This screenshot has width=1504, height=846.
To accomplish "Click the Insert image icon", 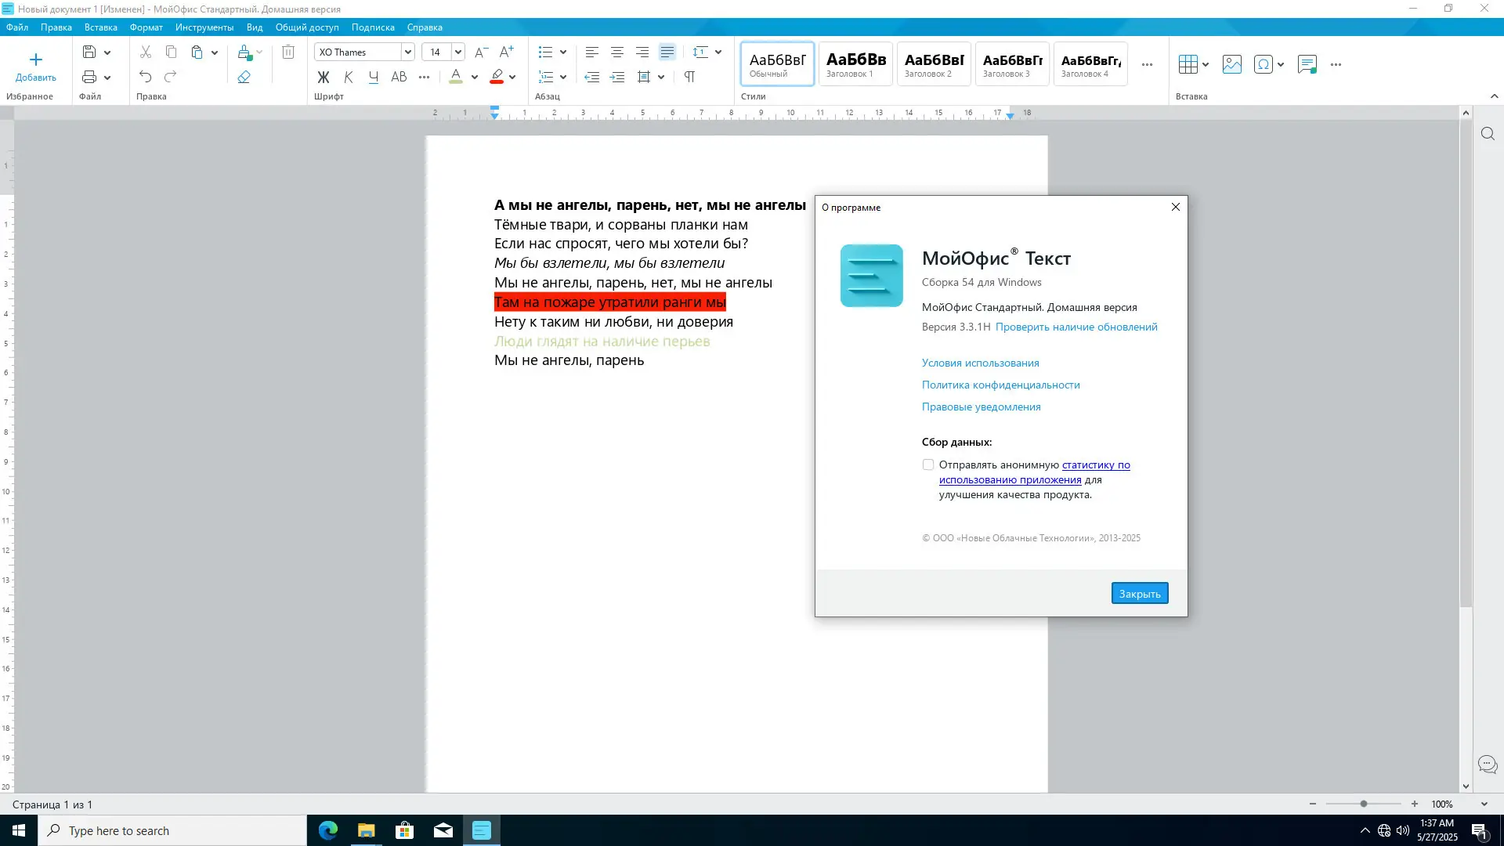I will tap(1232, 64).
